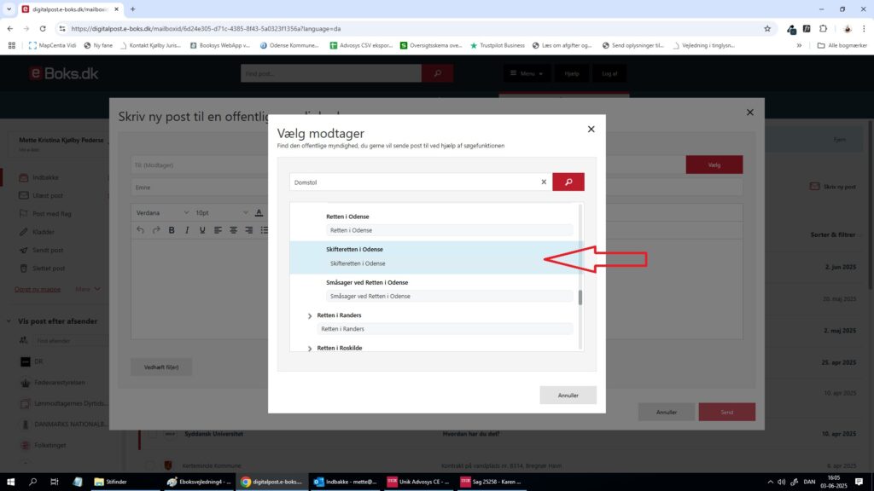The image size is (874, 491).
Task: Expand the Retten i Roskilde entry
Action: [310, 348]
